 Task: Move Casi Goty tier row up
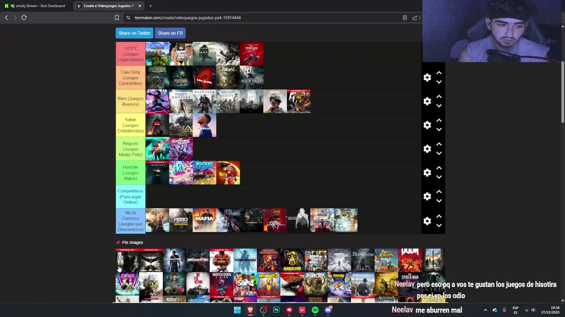[439, 73]
